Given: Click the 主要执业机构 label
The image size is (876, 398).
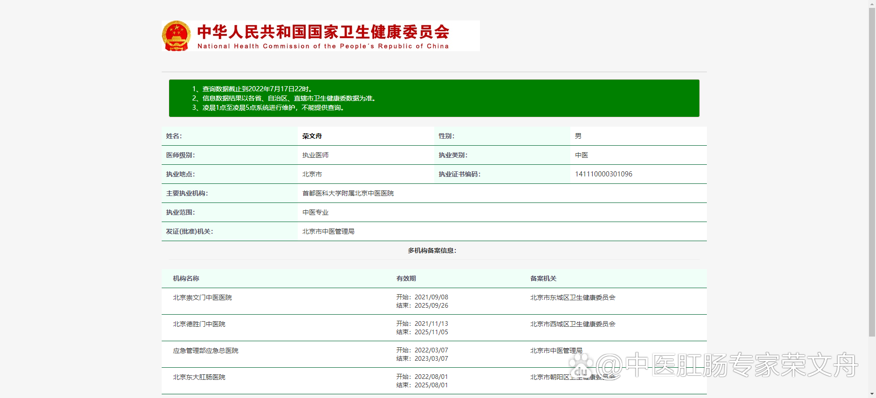Looking at the screenshot, I should coord(187,193).
